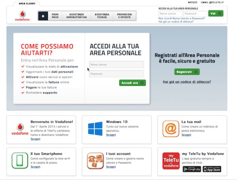Viewport: 237px width, 180px height.
Task: Open the Google Play badge
Action: [192, 169]
